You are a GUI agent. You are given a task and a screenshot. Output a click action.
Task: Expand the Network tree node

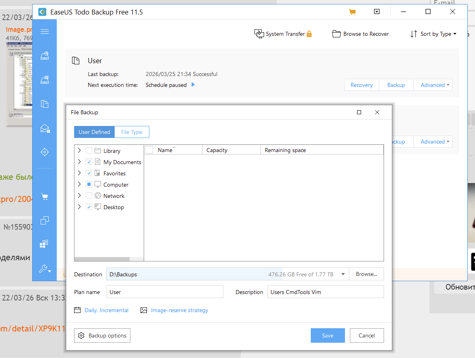click(79, 195)
